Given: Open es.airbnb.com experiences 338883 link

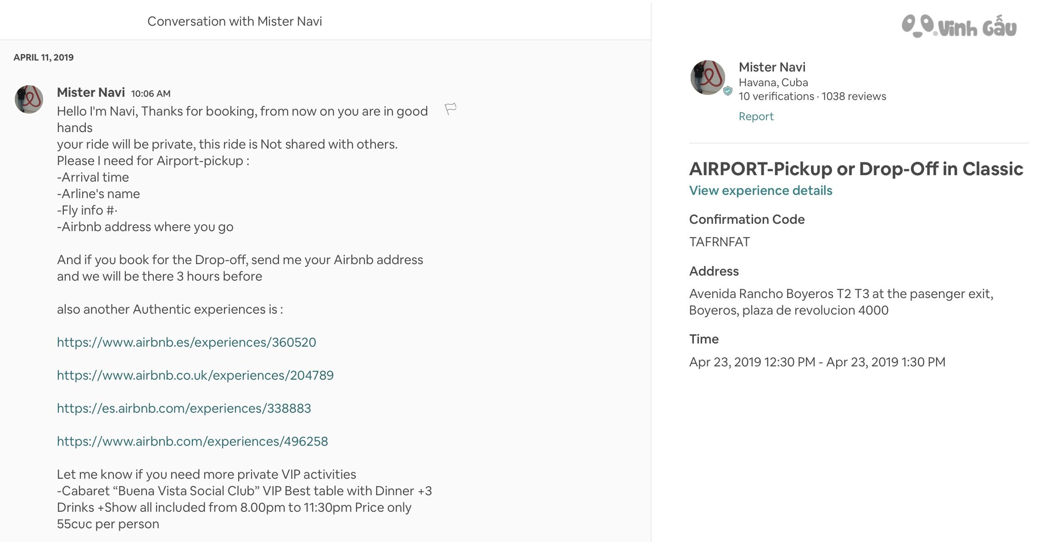Looking at the screenshot, I should tap(184, 408).
